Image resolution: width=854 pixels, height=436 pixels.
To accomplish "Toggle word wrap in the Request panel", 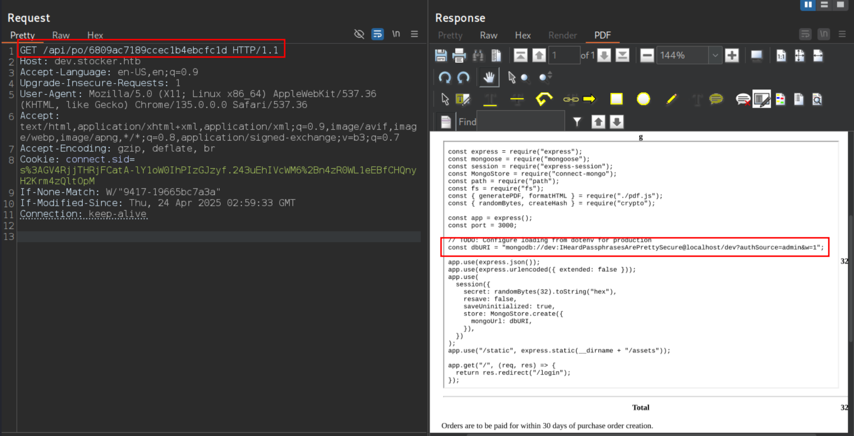I will coord(378,34).
